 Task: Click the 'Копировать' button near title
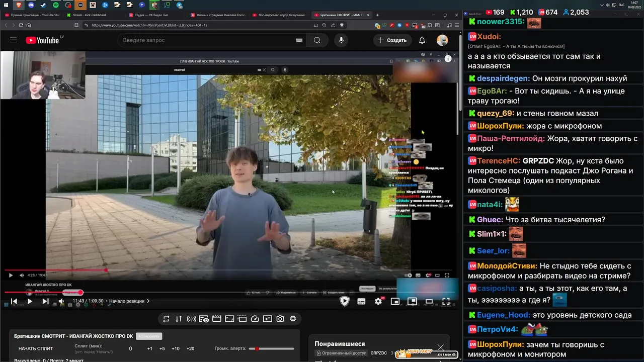tap(149, 336)
